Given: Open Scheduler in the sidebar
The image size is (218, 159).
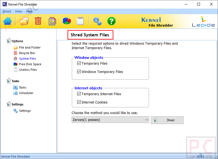Looking at the screenshot, I should click(x=26, y=93).
